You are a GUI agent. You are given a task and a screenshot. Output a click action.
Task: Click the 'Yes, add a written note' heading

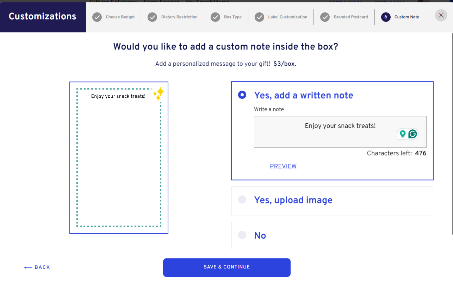[303, 95]
